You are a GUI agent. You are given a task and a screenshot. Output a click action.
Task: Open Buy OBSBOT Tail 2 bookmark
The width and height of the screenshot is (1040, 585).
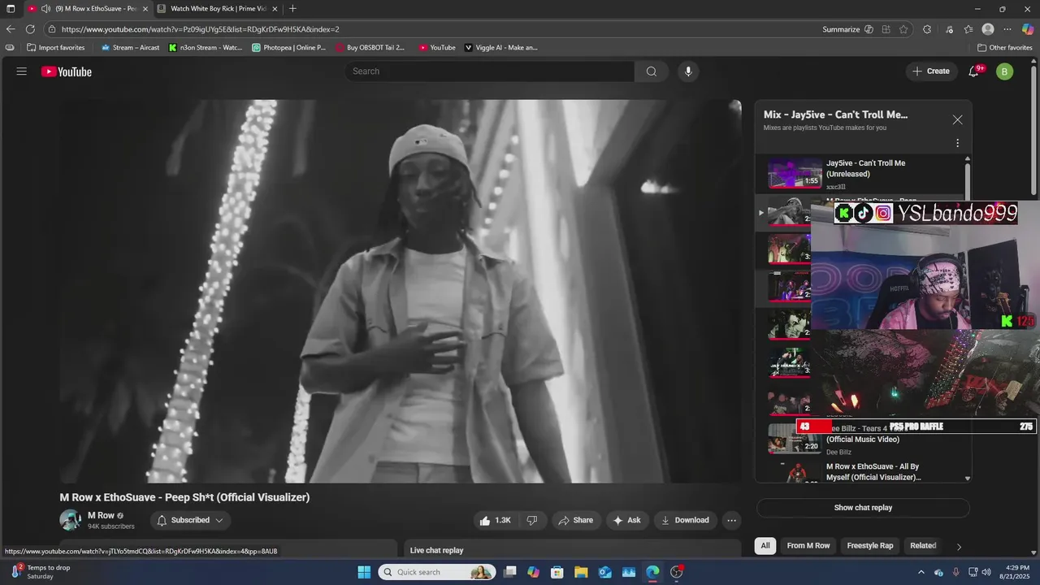pyautogui.click(x=370, y=48)
